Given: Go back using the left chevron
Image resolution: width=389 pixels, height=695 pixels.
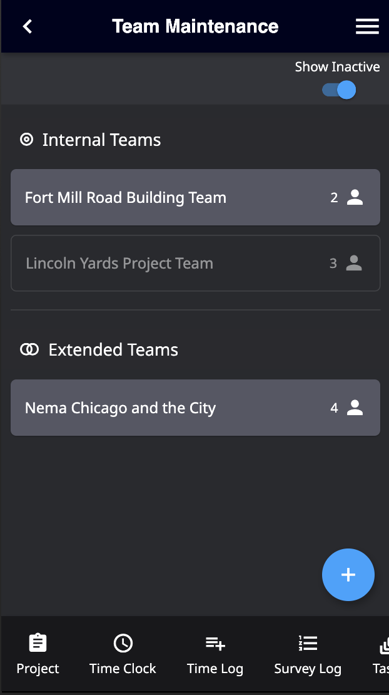Looking at the screenshot, I should [x=28, y=26].
